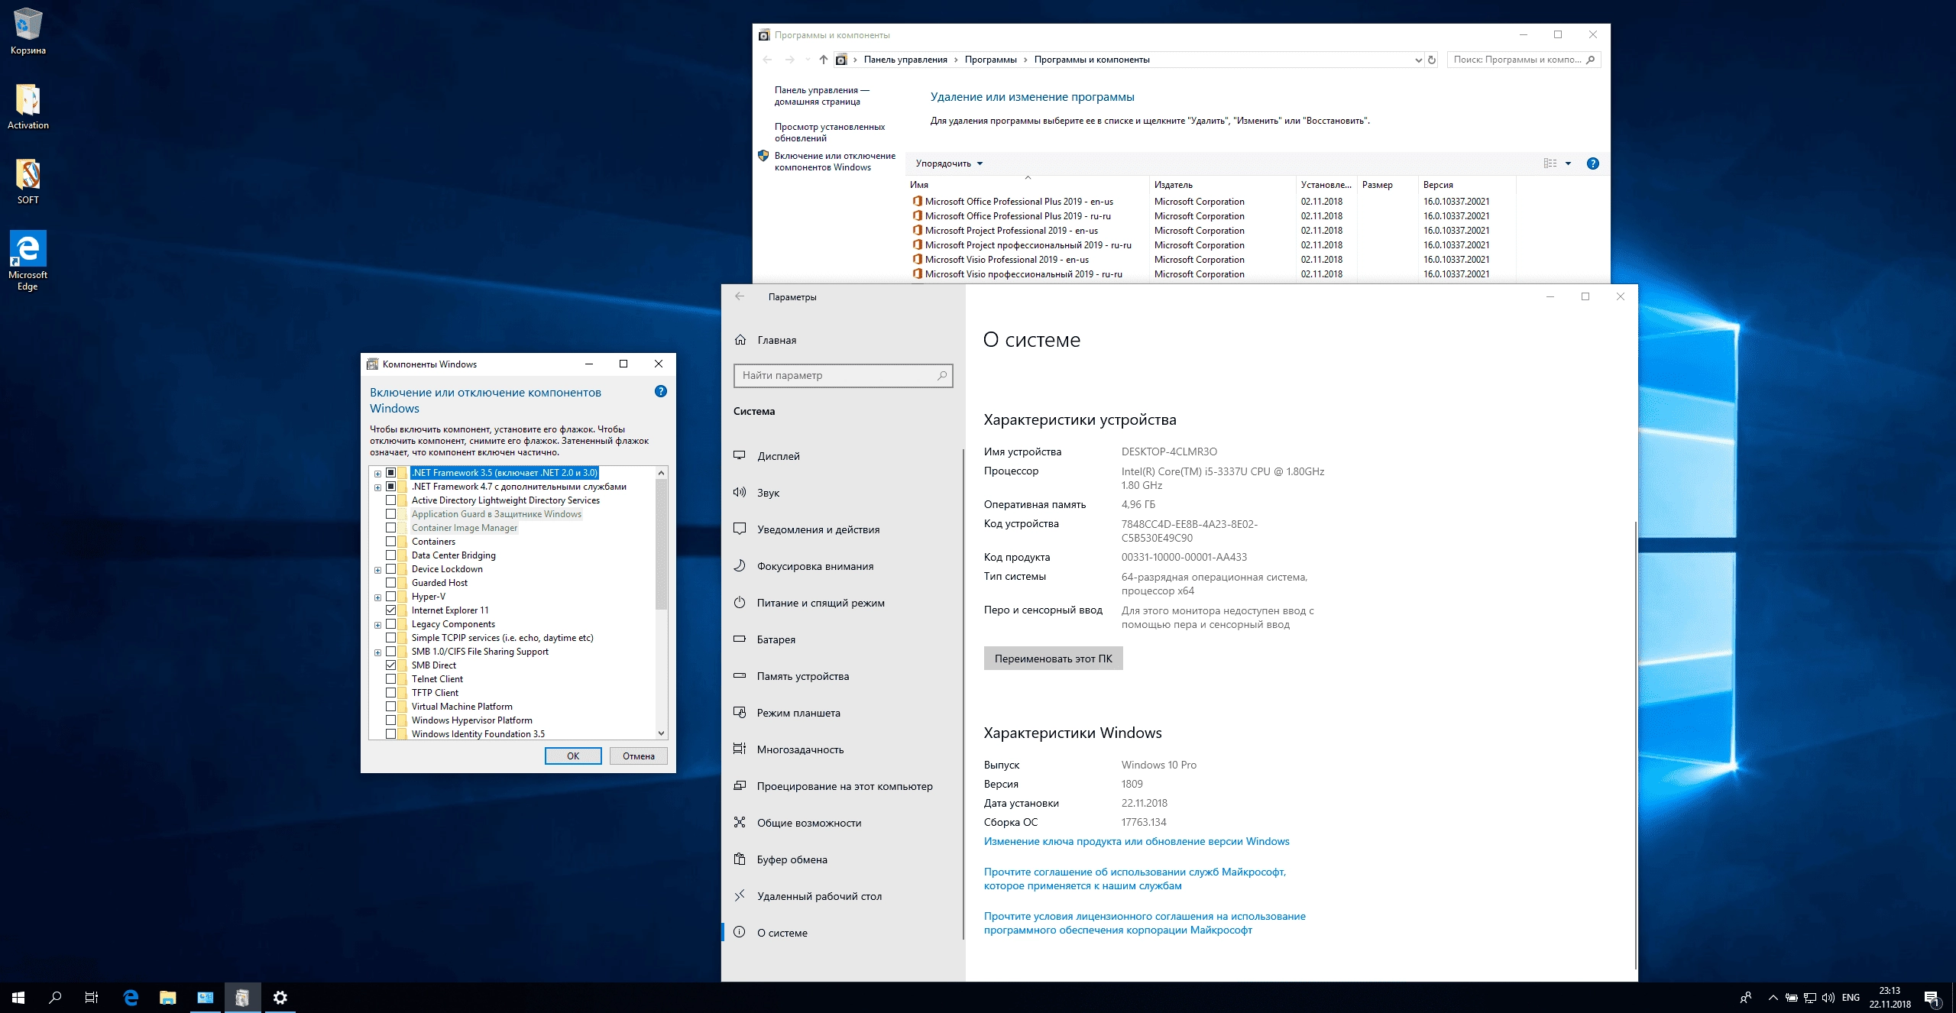
Task: Open the SOFT desktop icon
Action: click(x=28, y=182)
